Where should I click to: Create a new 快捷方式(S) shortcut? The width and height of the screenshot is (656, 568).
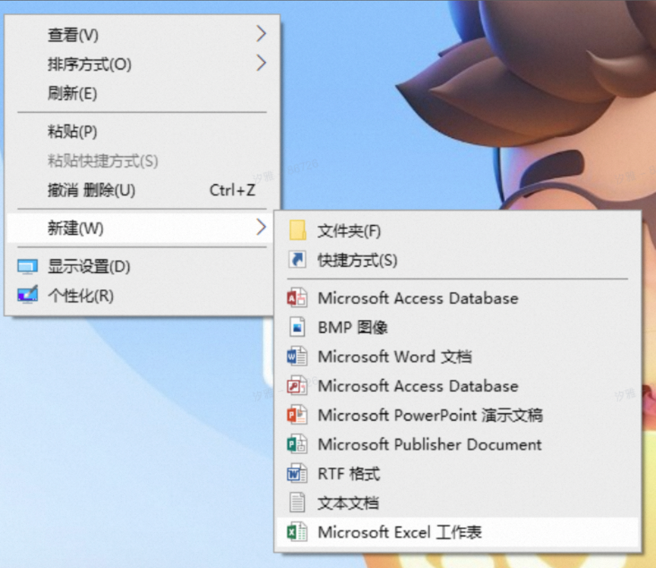[458, 260]
